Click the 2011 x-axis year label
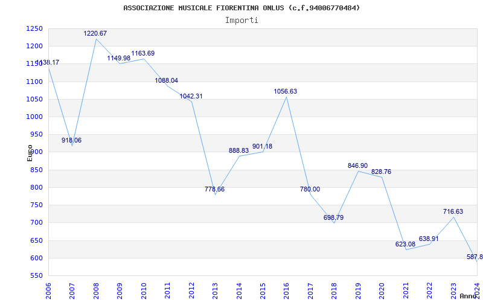Image resolution: width=483 pixels, height=302 pixels. [167, 291]
